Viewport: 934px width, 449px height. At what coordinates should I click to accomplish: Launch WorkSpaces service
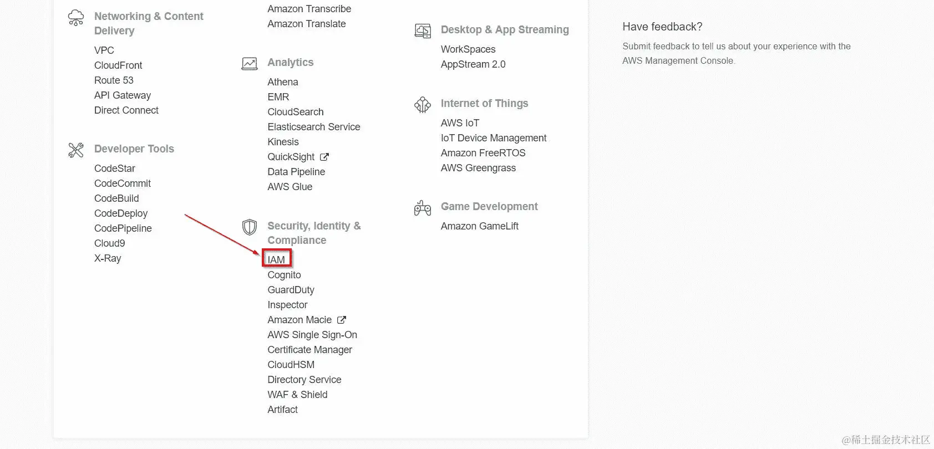pos(468,49)
